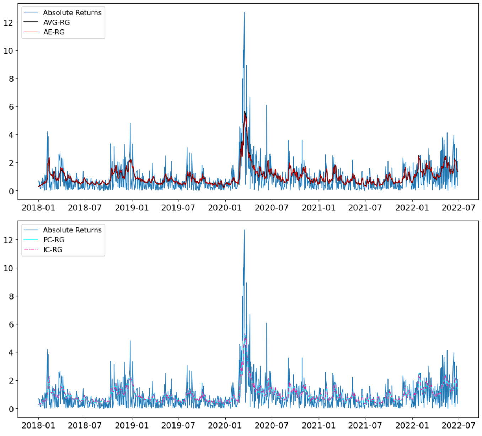
Task: Click the black AVG-RG legend line sample
Action: [31, 22]
